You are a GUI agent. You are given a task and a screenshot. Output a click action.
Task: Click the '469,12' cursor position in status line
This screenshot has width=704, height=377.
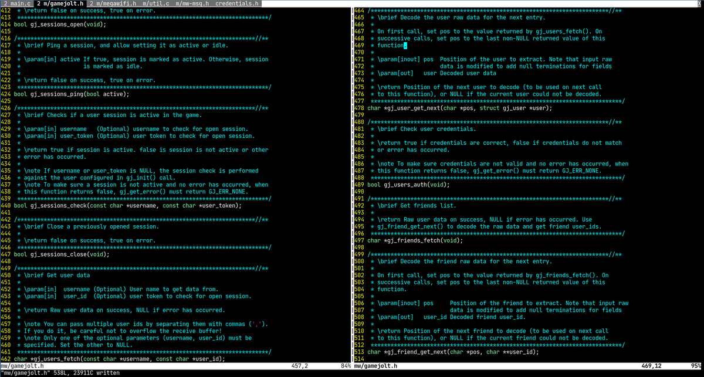tap(651, 366)
